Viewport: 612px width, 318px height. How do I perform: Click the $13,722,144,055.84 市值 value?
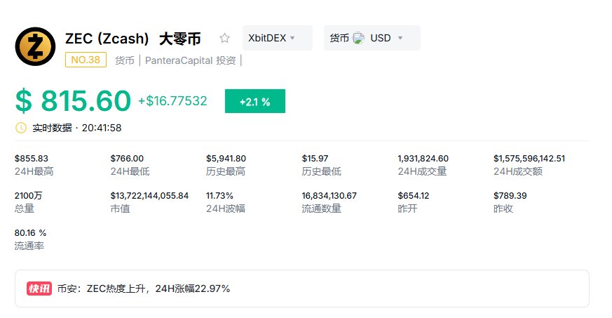point(149,195)
